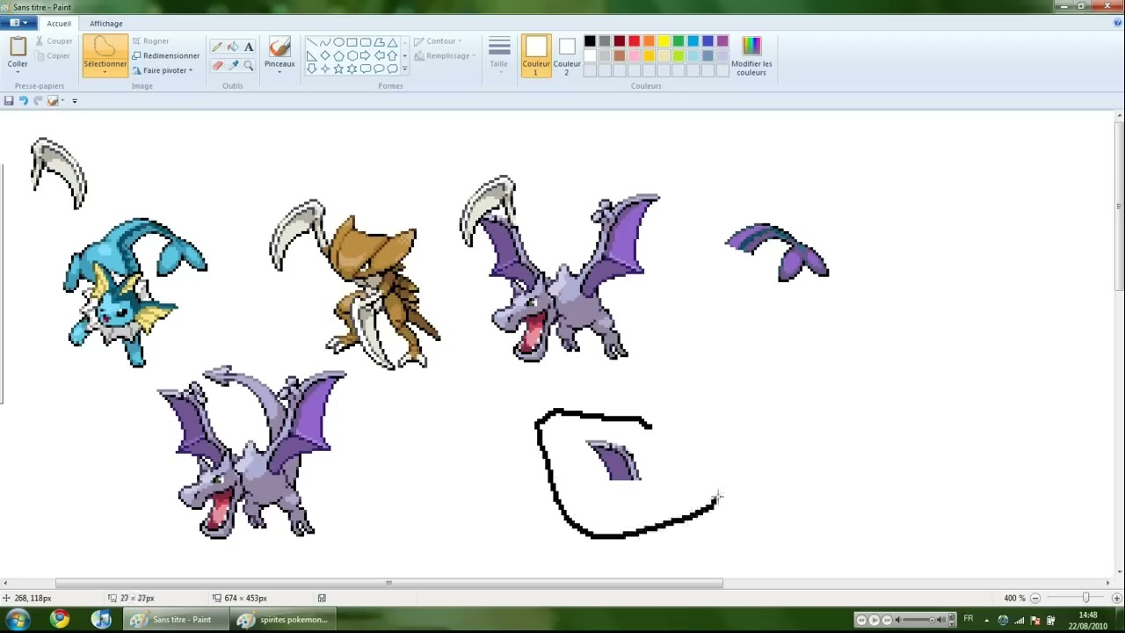1125x633 pixels.
Task: Select the Fill bucket tool
Action: [x=233, y=47]
